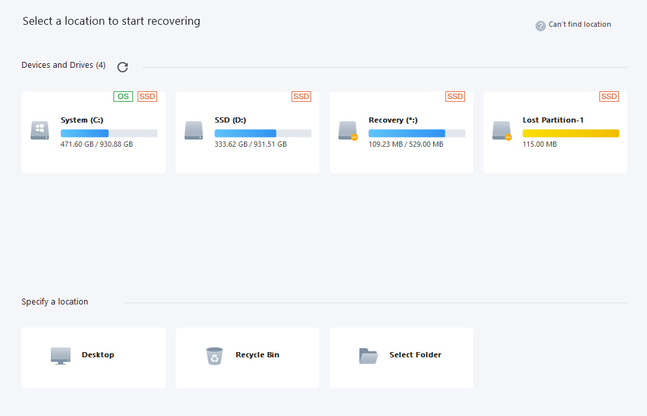Viewport: 647px width, 416px height.
Task: Click the yellow Lost Partition-1 usage bar
Action: (x=571, y=133)
